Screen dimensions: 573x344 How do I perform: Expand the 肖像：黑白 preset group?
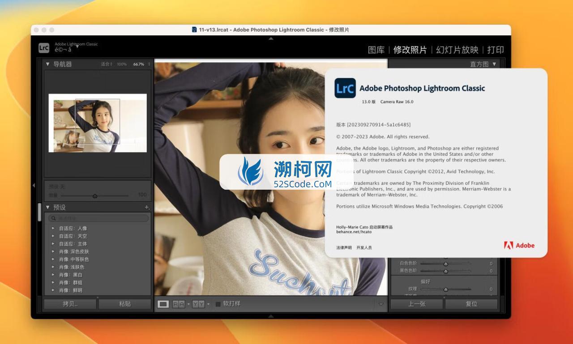coord(53,275)
